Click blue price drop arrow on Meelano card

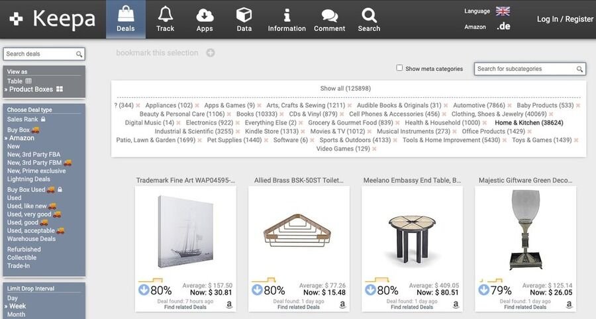coord(370,290)
